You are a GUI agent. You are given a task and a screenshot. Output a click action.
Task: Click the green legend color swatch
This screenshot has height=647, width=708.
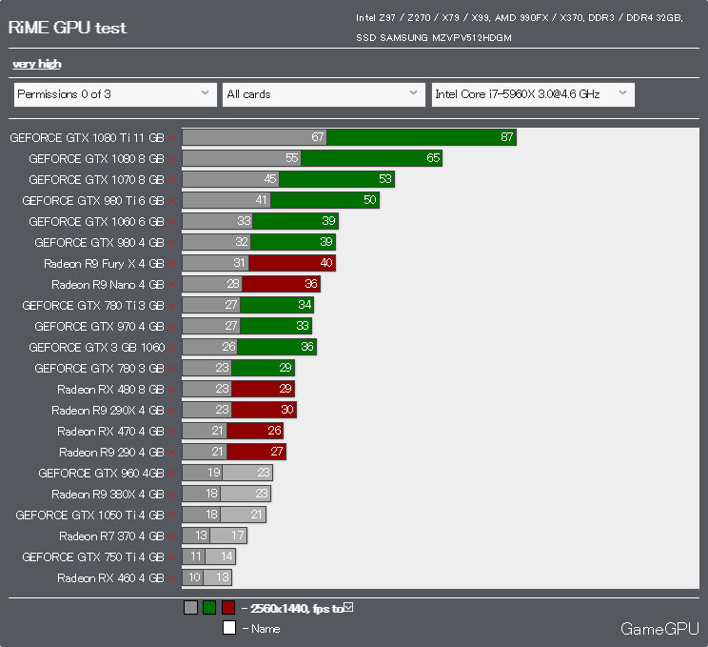click(209, 608)
